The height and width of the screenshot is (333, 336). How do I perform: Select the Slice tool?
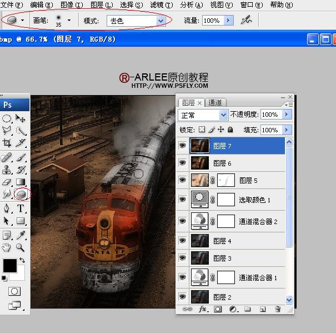click(21, 143)
